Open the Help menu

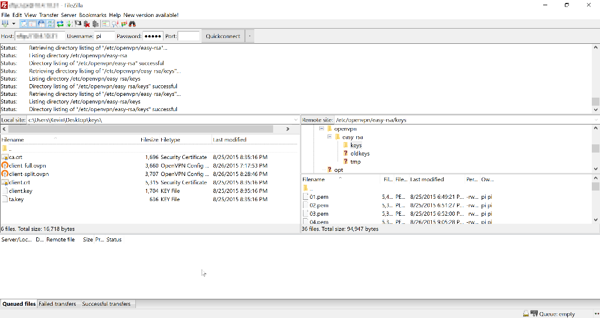pyautogui.click(x=115, y=15)
